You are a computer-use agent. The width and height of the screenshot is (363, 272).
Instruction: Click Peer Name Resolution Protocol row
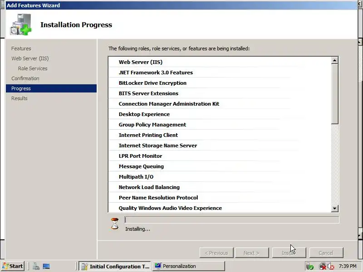[x=220, y=197]
